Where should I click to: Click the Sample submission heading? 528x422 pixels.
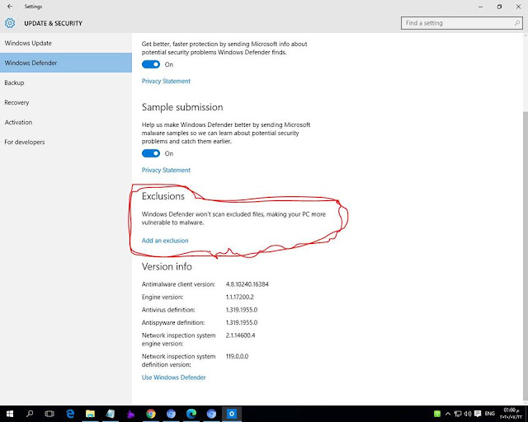[x=182, y=107]
